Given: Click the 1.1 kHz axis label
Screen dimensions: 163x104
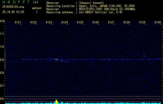Looking at the screenshot, I should (x=2, y=34).
